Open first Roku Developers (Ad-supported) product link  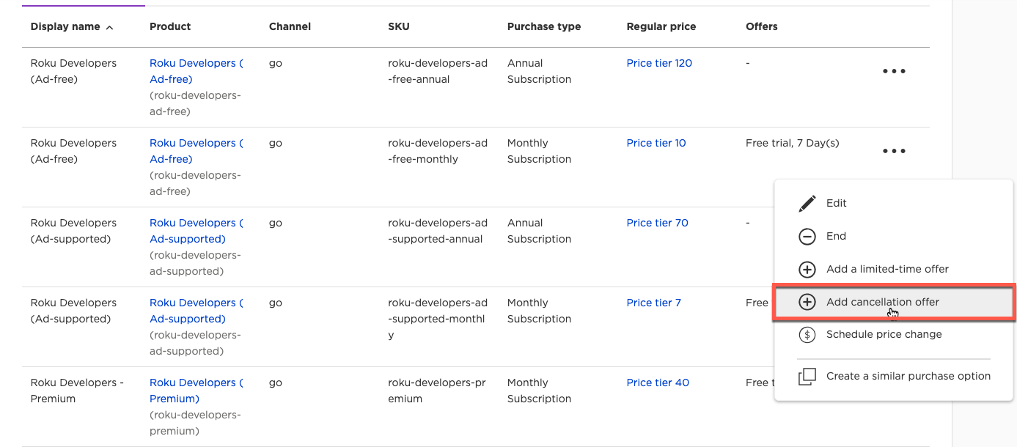(195, 231)
